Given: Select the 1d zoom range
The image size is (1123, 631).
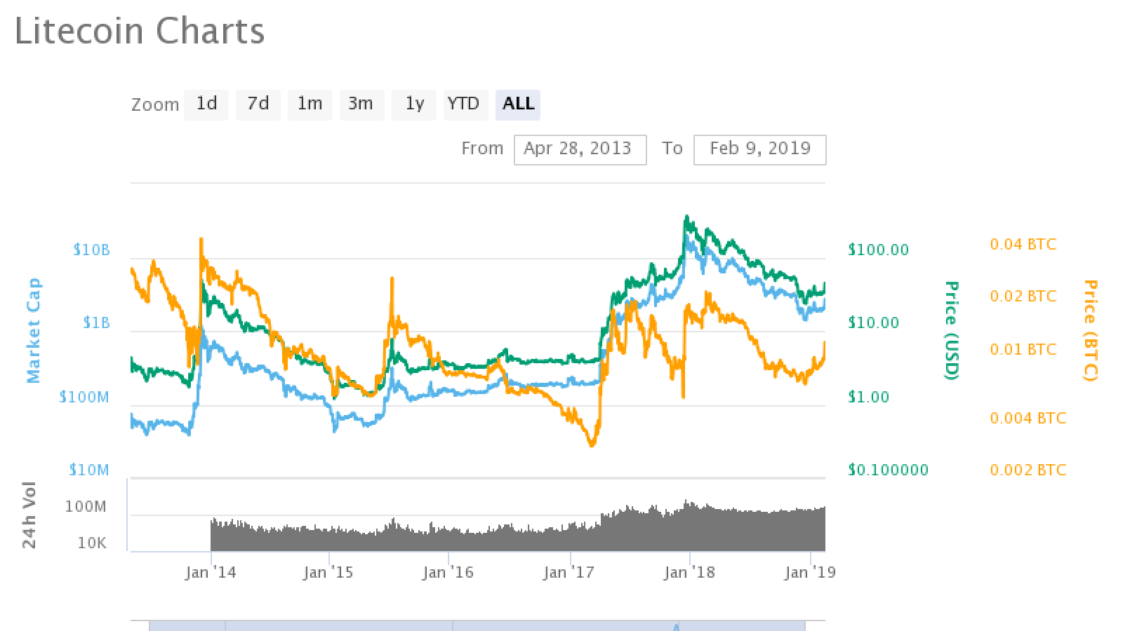Looking at the screenshot, I should click(x=206, y=104).
